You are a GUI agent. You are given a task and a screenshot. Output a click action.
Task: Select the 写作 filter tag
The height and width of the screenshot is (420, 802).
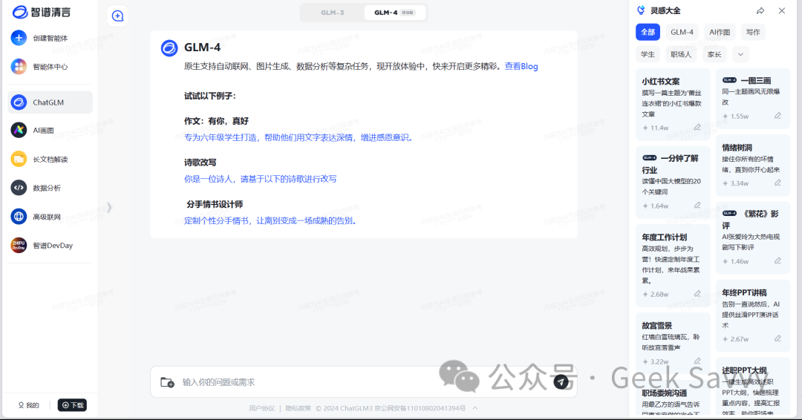pos(753,32)
